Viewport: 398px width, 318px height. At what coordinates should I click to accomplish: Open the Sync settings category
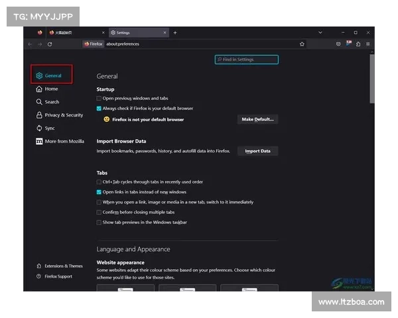(x=50, y=128)
